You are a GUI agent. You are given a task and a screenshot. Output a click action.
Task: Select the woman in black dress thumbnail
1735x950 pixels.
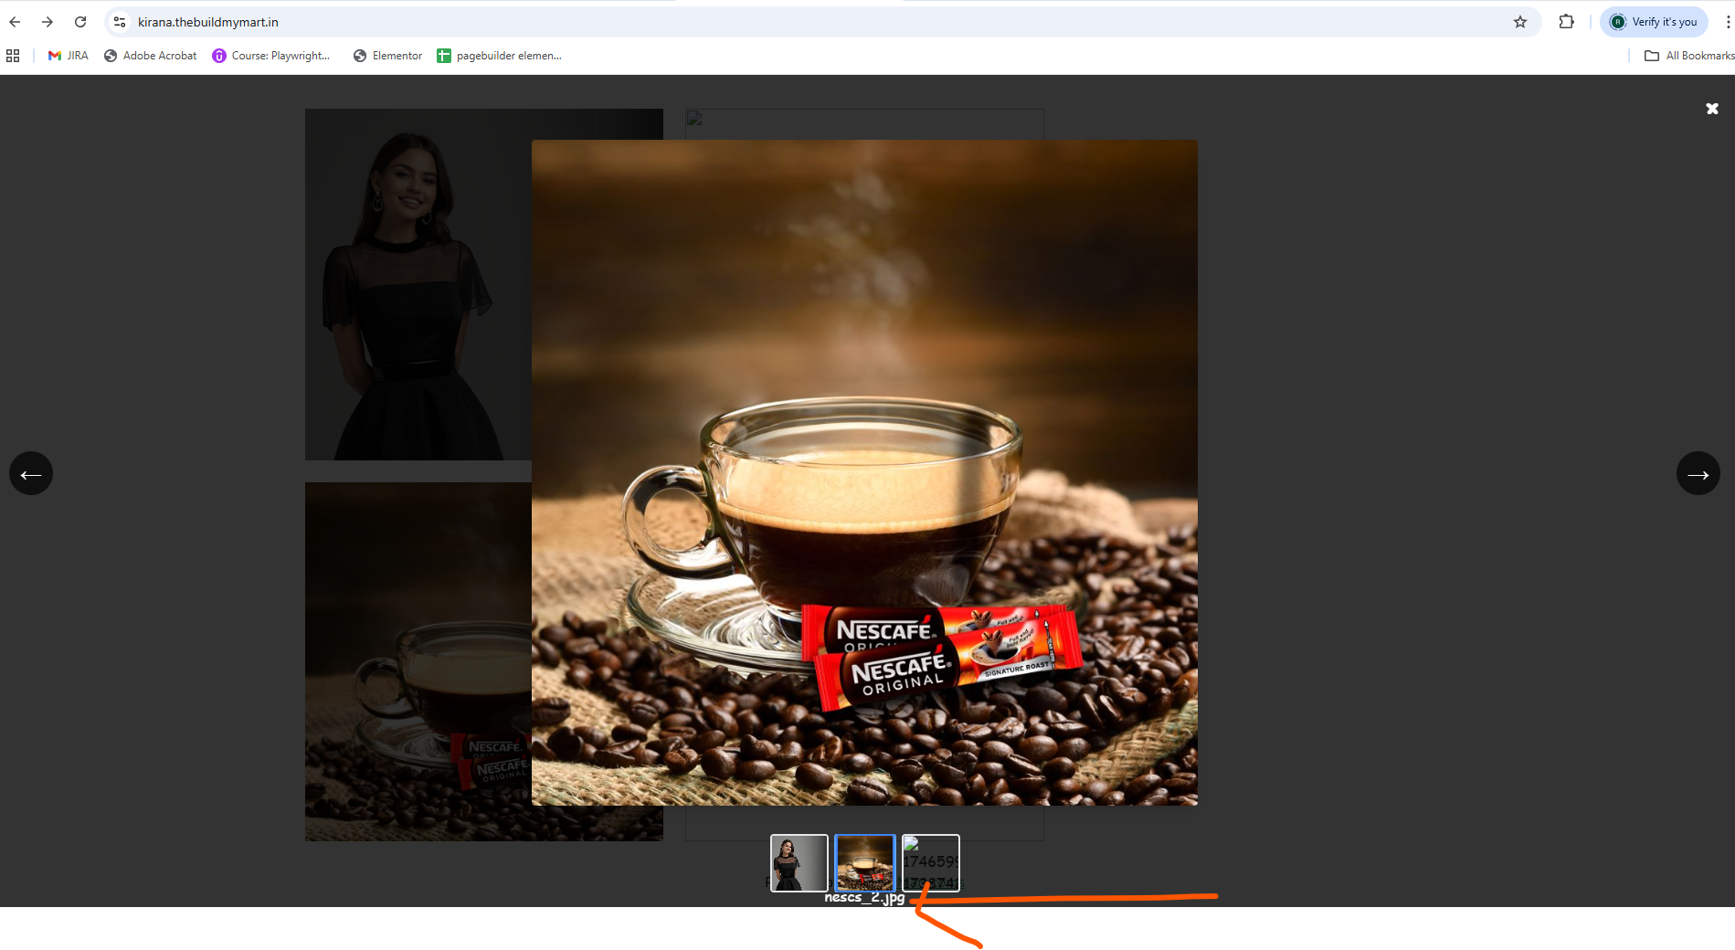point(799,863)
